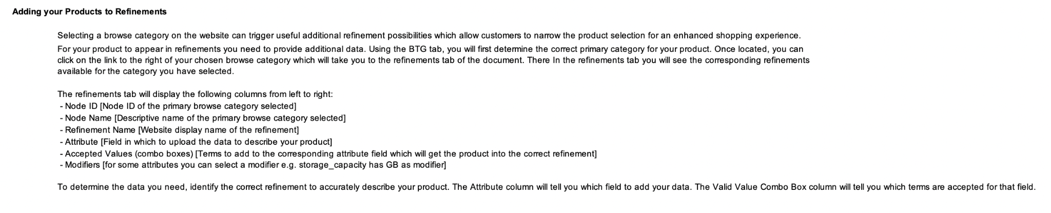Select the 'Node Name' bullet line

pyautogui.click(x=203, y=118)
